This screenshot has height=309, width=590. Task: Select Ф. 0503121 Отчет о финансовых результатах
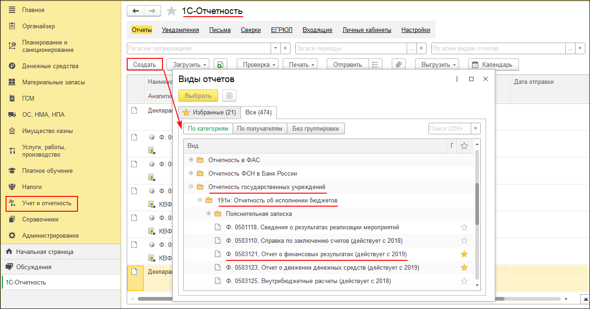click(317, 254)
